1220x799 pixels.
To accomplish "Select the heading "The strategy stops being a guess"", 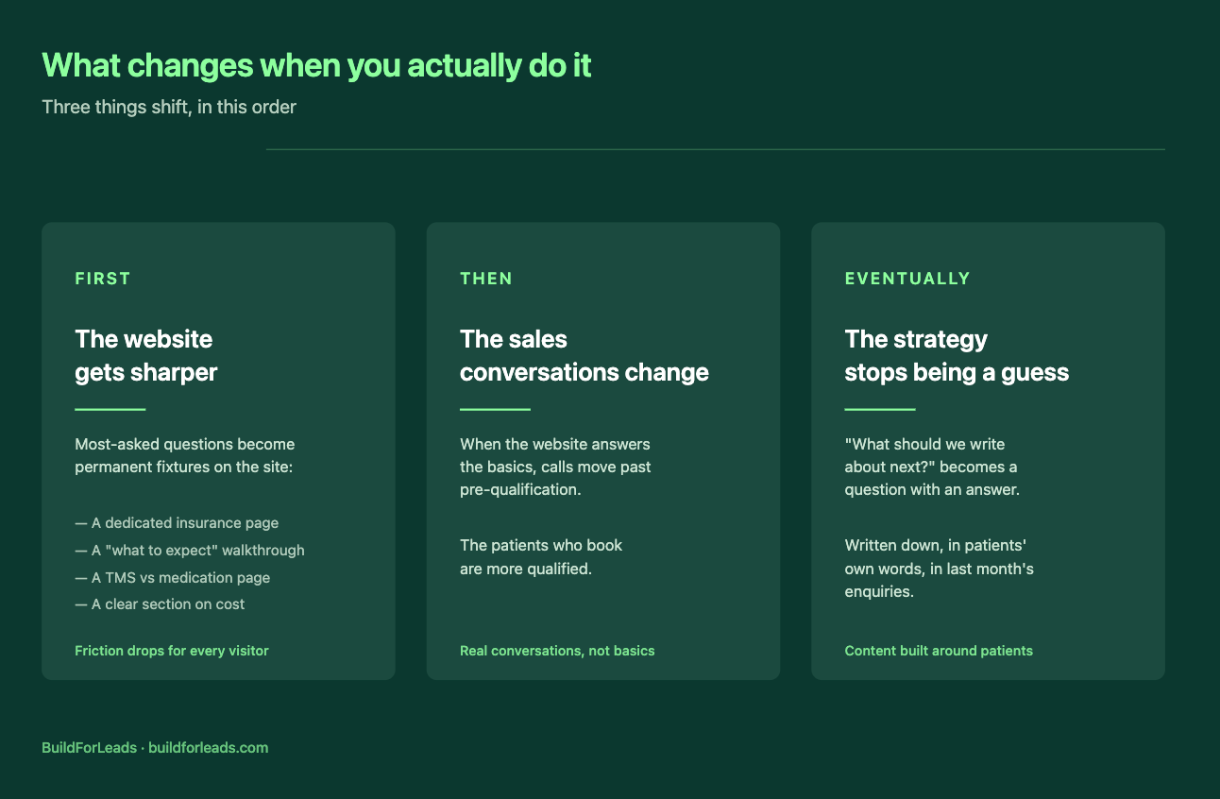I will (957, 355).
